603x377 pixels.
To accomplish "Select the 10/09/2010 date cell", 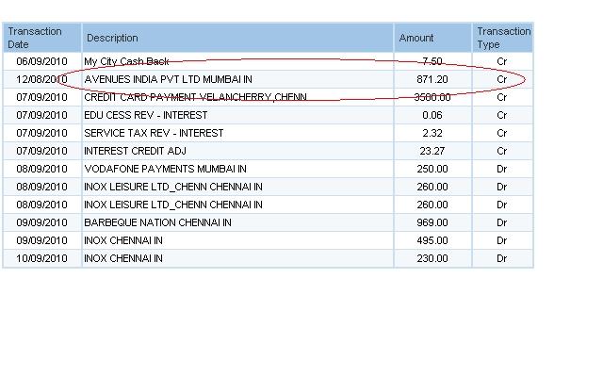I will pos(41,258).
